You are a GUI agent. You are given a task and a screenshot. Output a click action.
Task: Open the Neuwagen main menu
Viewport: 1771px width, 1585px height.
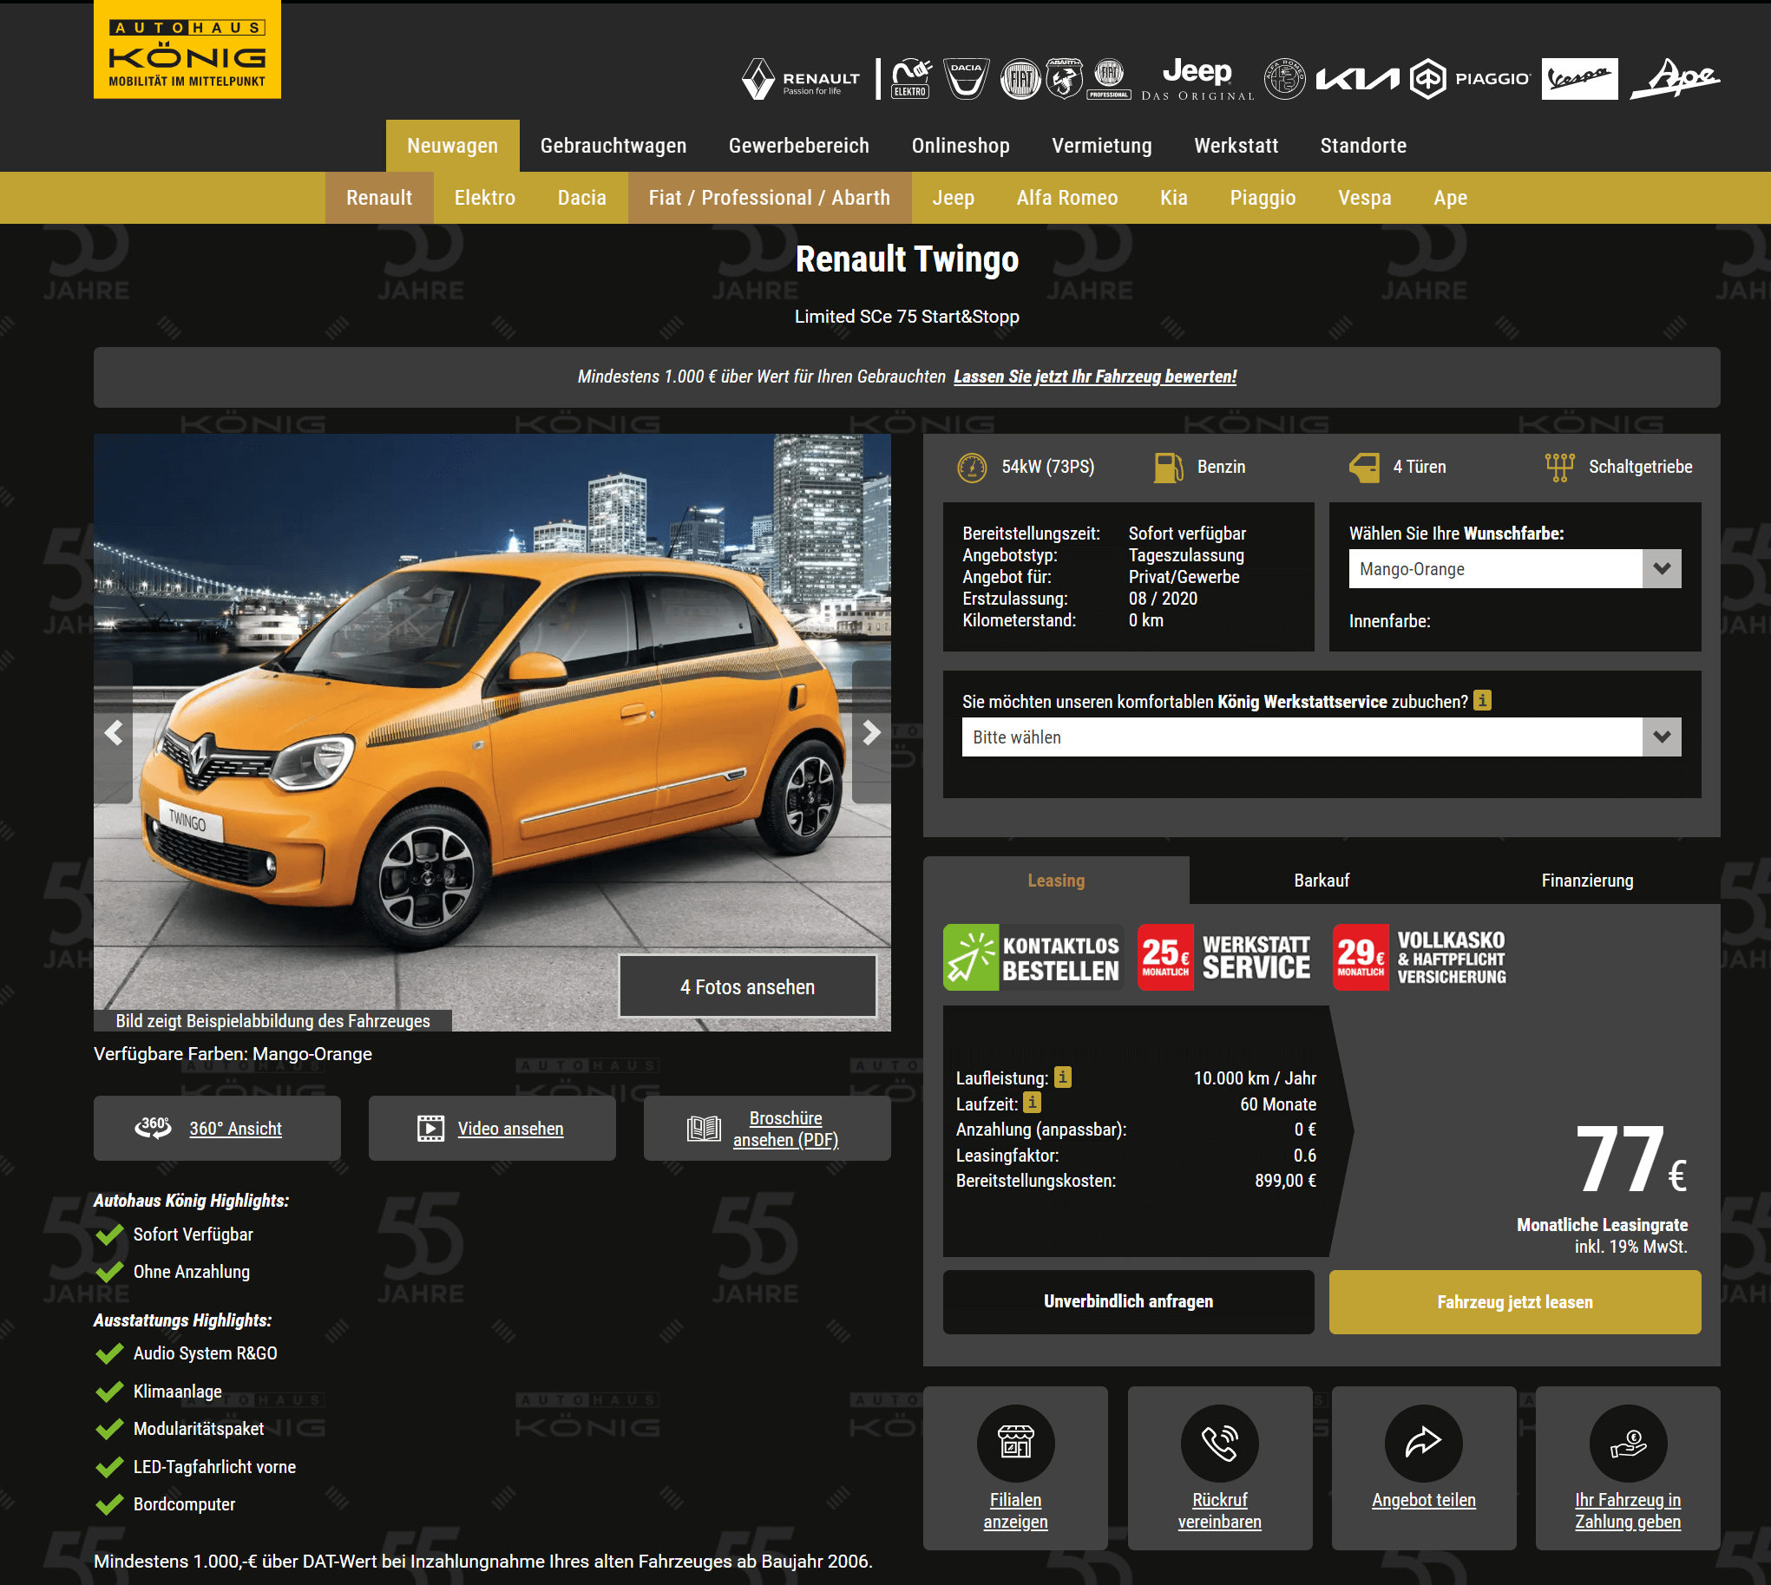pyautogui.click(x=453, y=146)
